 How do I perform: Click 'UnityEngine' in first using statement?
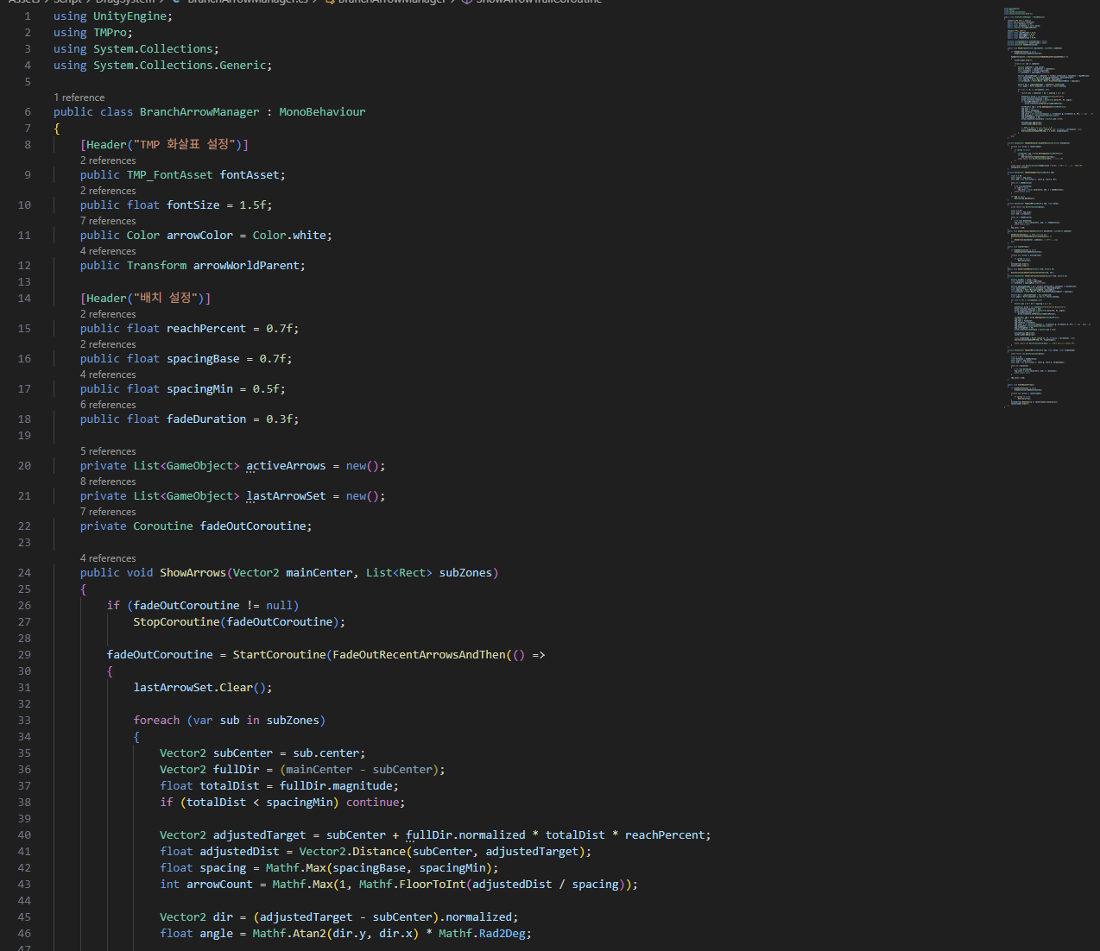(x=130, y=16)
